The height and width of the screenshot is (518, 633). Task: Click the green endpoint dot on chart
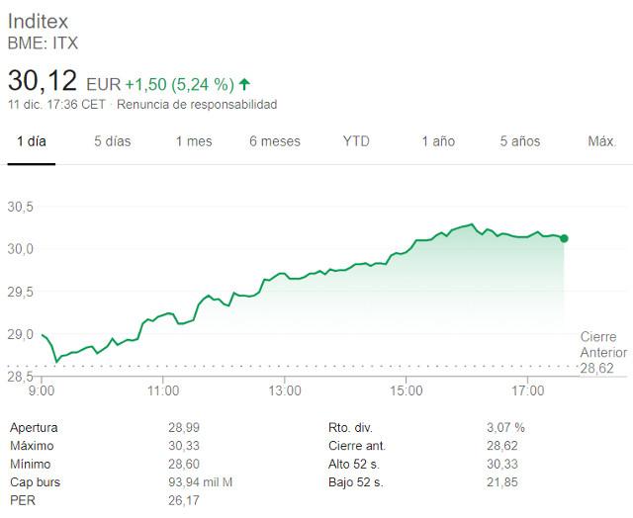point(564,238)
